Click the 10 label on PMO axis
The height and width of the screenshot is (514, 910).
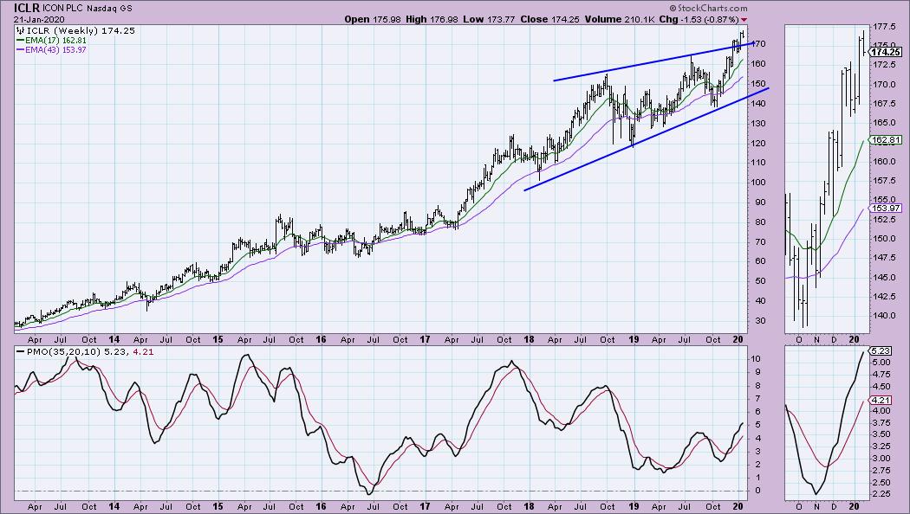[x=757, y=359]
